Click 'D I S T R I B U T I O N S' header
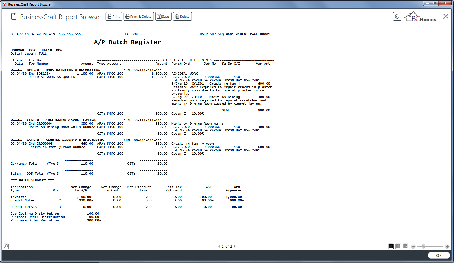This screenshot has width=454, height=263. 187,60
